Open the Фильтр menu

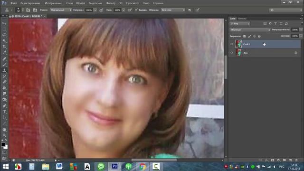tap(111, 3)
